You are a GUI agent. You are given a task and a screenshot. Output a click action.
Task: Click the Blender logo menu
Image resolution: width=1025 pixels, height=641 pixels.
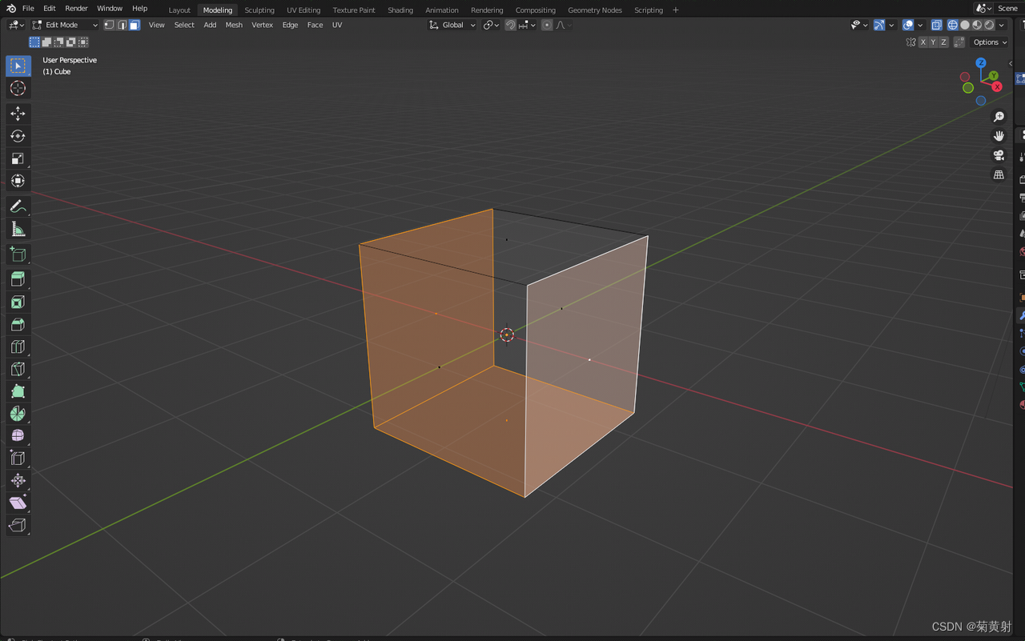point(10,8)
